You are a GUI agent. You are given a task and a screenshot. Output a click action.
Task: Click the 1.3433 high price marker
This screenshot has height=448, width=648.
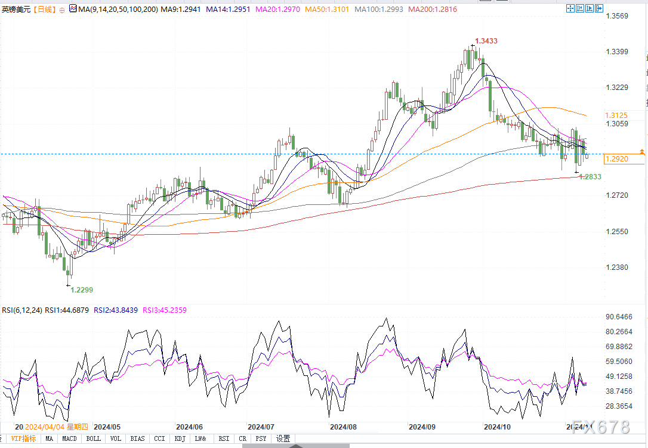[x=486, y=41]
